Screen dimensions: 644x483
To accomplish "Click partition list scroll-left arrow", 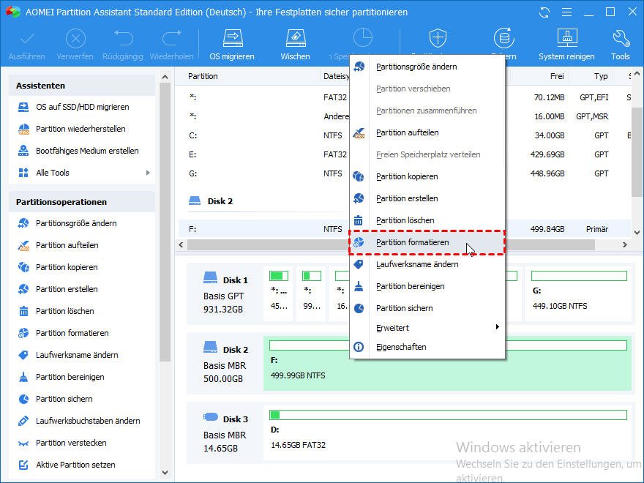I will tap(181, 244).
